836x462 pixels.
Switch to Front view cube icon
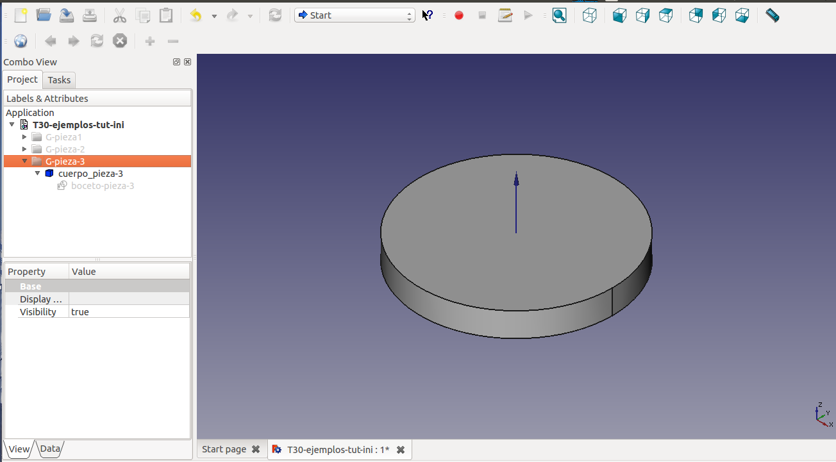click(619, 15)
